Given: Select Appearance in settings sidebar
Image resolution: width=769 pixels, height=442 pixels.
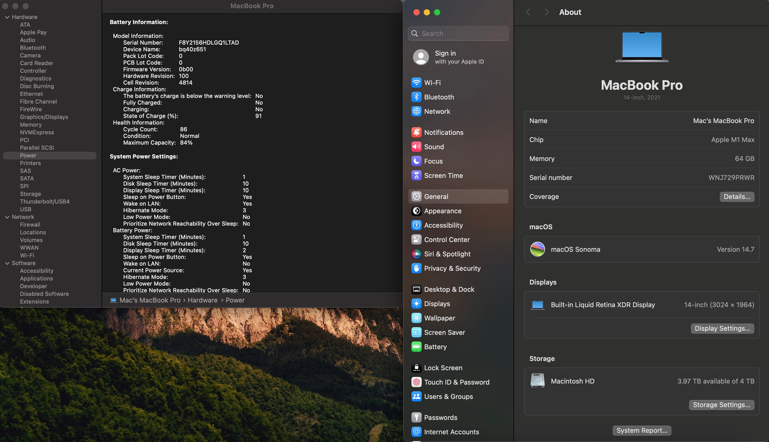Looking at the screenshot, I should tap(442, 211).
